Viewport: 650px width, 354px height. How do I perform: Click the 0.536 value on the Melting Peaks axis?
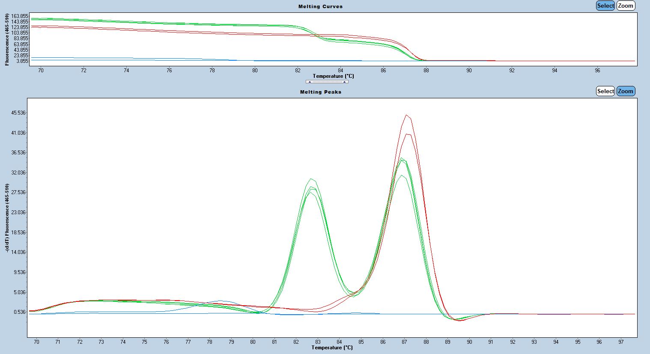click(20, 312)
